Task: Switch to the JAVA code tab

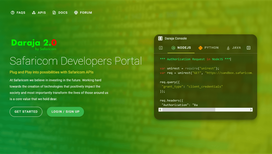Action: (234, 48)
